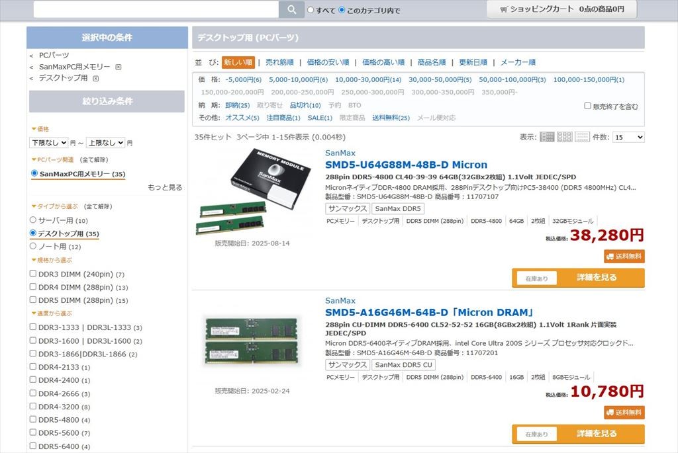Open the 上限なし maximum price dropdown
The height and width of the screenshot is (453, 678).
coord(105,142)
